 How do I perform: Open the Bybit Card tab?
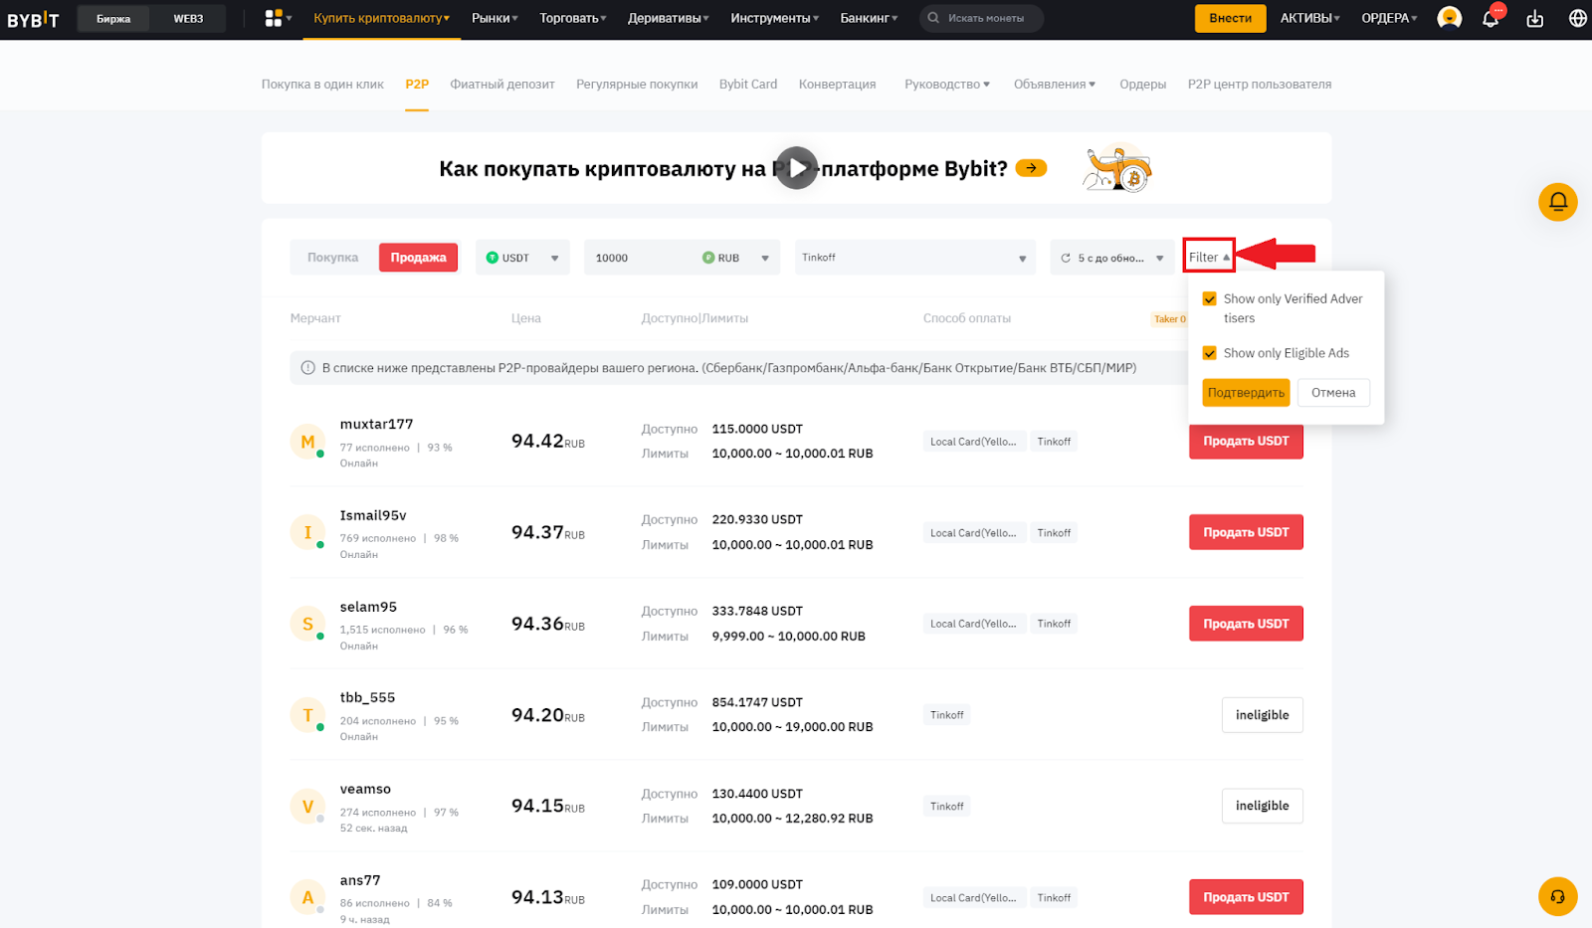748,85
